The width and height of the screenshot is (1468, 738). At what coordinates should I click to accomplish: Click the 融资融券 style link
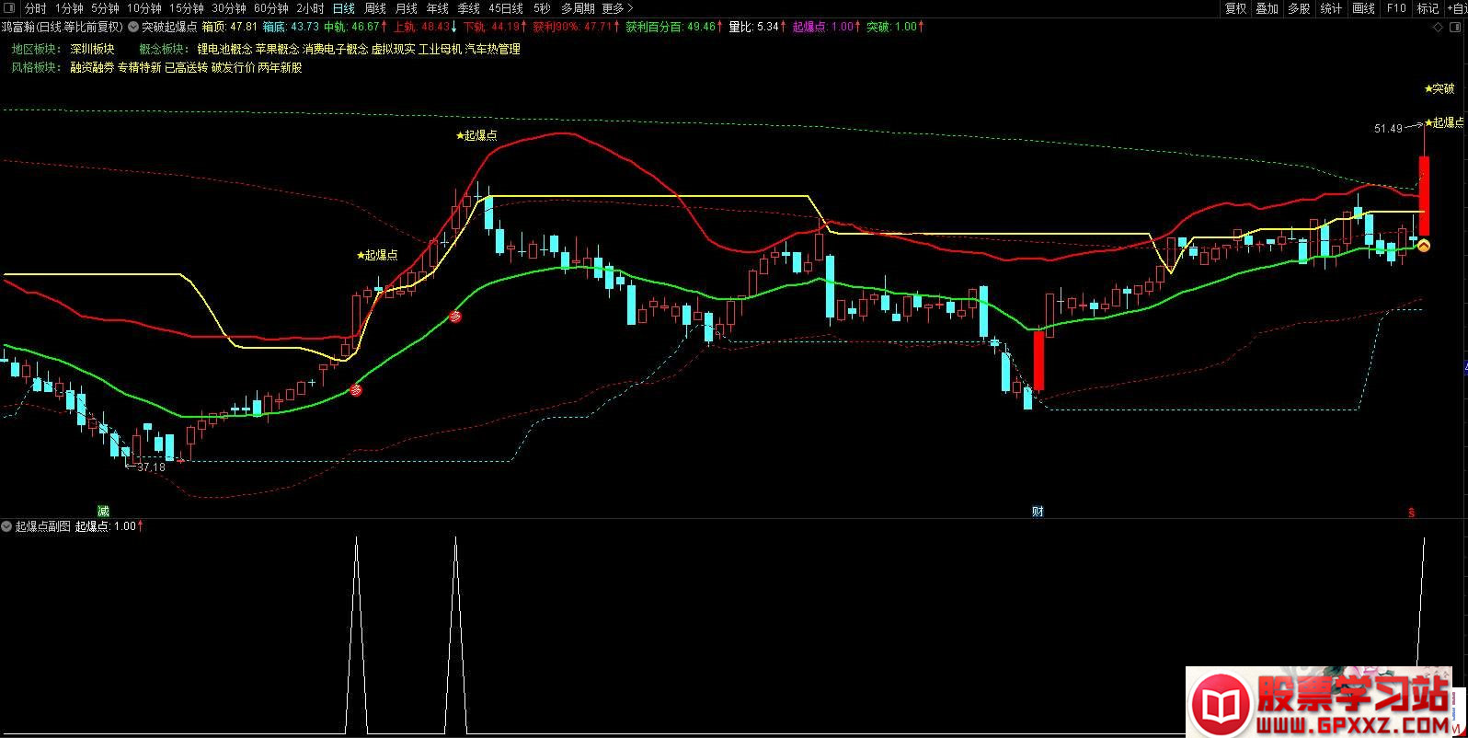pos(92,67)
